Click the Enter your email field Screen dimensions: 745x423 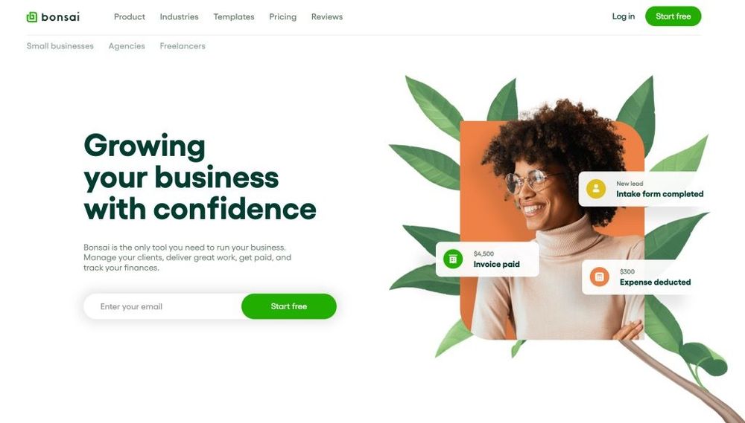[x=162, y=306]
